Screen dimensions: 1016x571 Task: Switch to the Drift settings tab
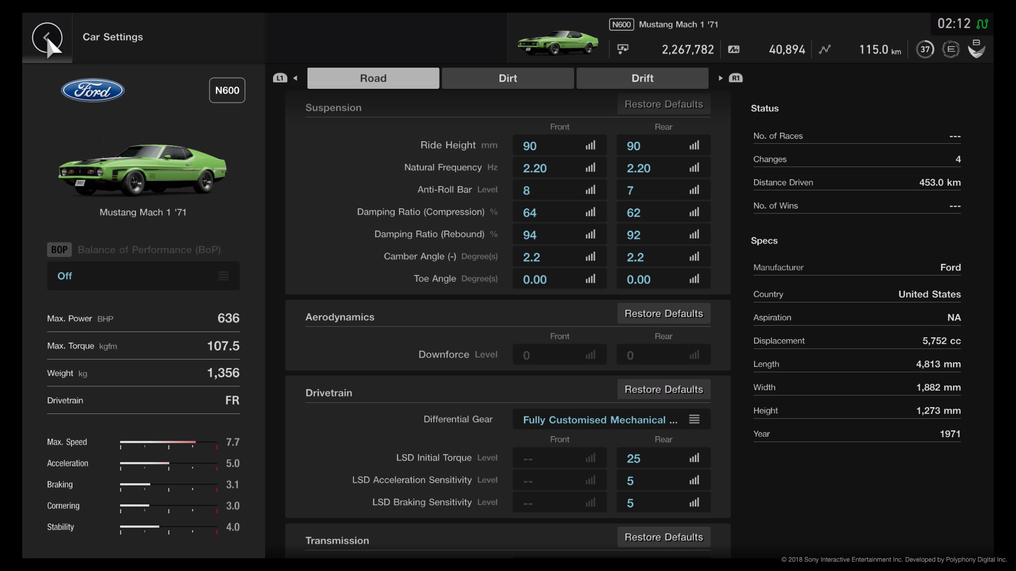coord(642,78)
